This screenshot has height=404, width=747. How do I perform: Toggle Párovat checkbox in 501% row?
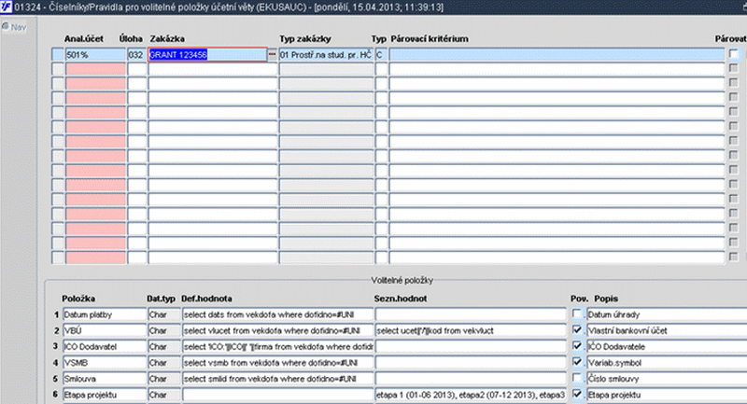coord(734,54)
